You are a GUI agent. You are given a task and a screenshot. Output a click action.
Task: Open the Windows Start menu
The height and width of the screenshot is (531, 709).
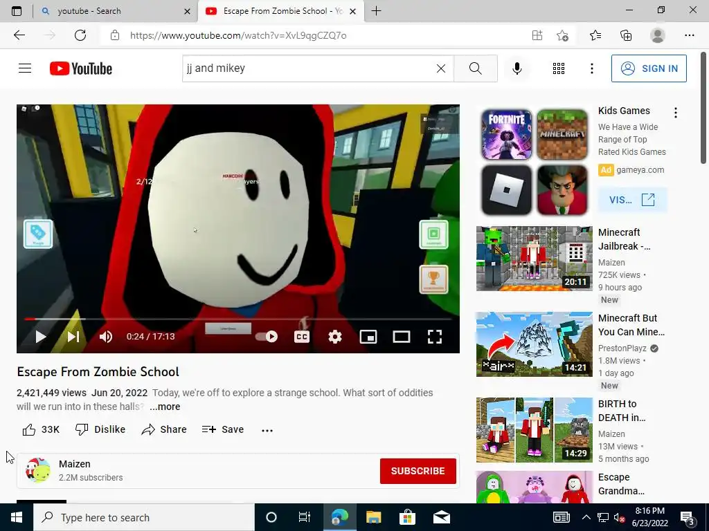tap(17, 517)
